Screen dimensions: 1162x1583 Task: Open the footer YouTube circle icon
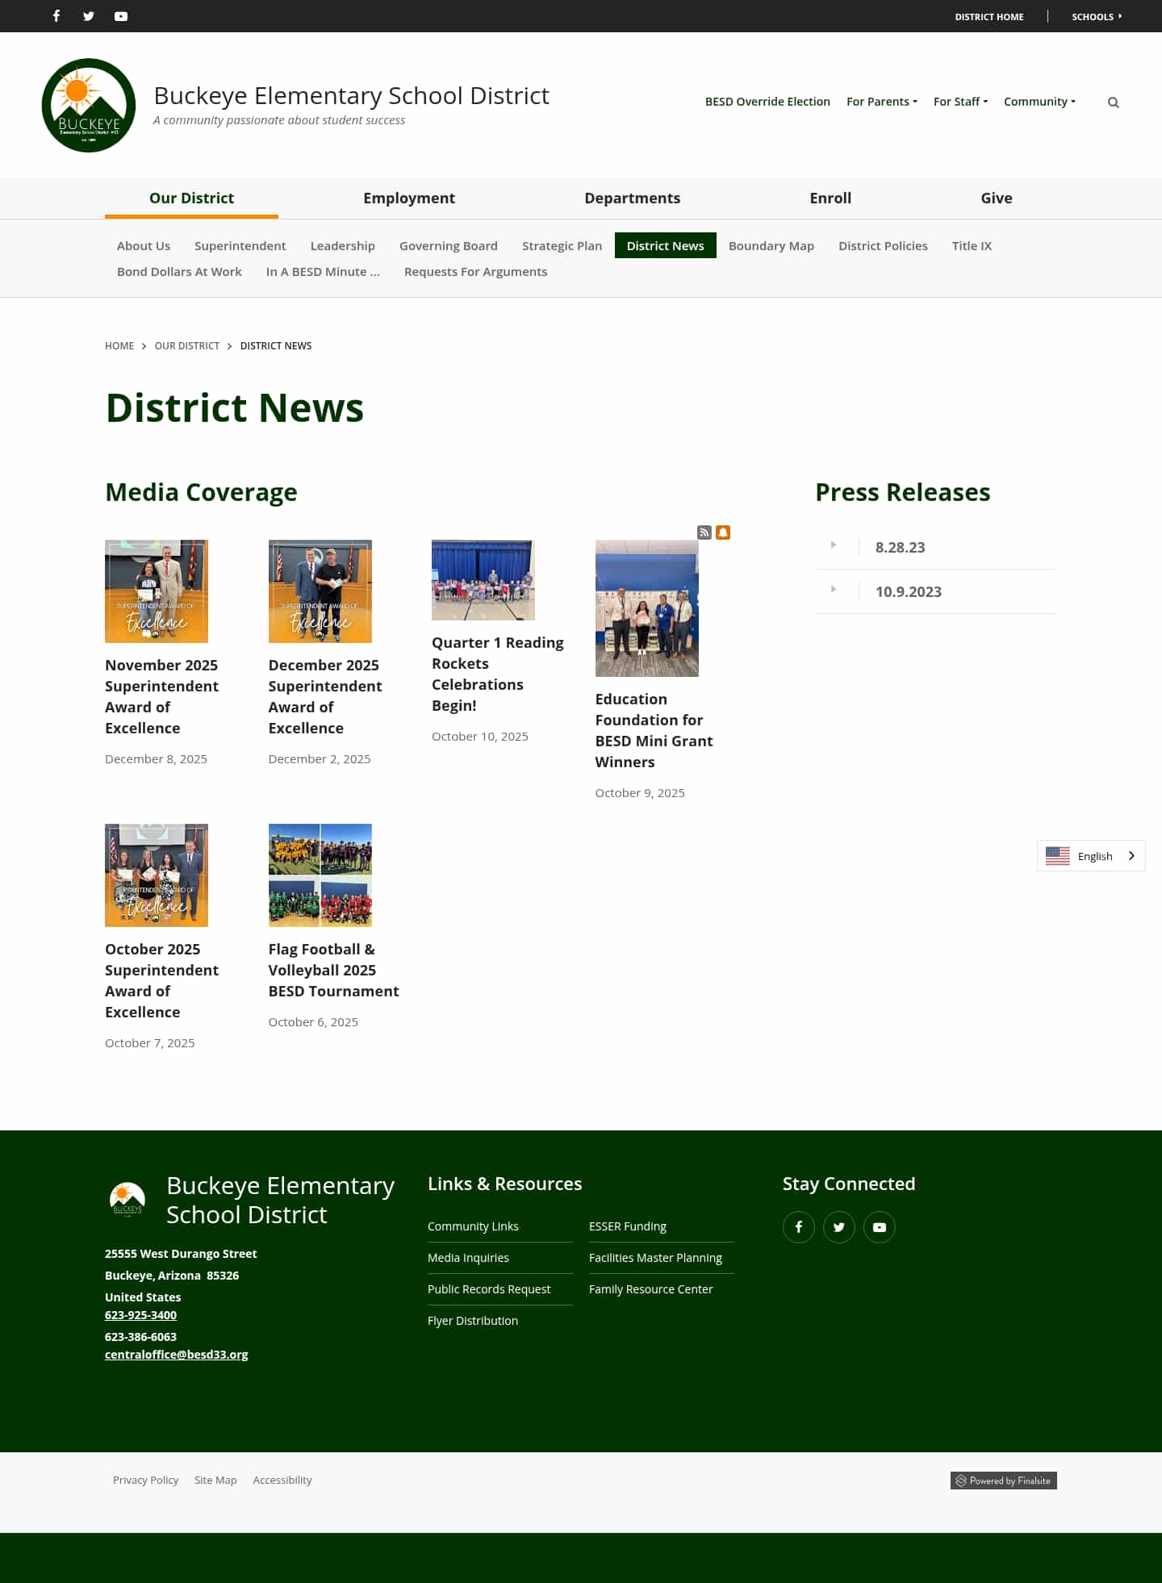(x=880, y=1227)
